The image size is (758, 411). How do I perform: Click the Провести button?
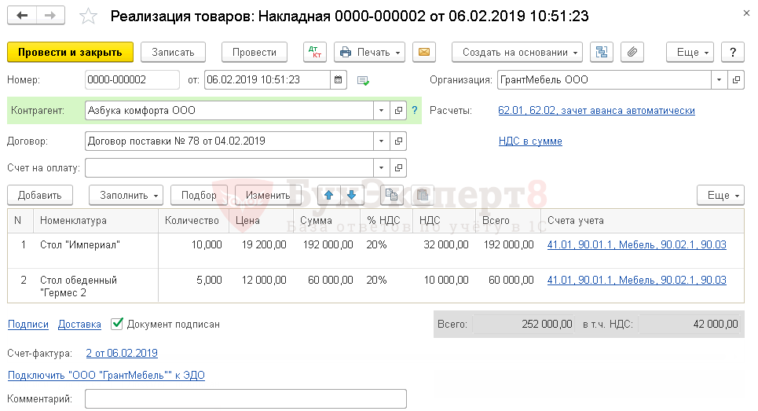[254, 52]
